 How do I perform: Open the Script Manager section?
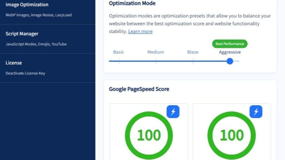22,34
